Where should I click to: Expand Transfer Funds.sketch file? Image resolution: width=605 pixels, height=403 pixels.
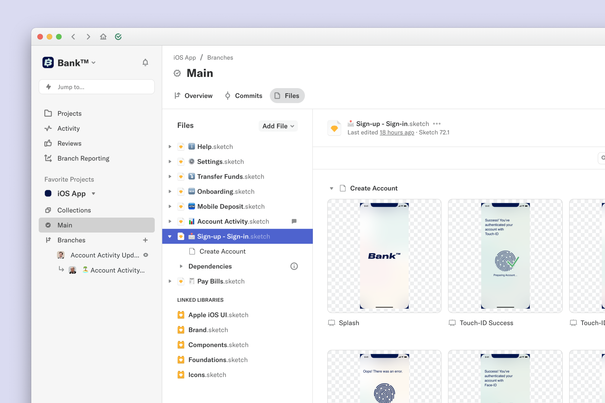(x=170, y=176)
